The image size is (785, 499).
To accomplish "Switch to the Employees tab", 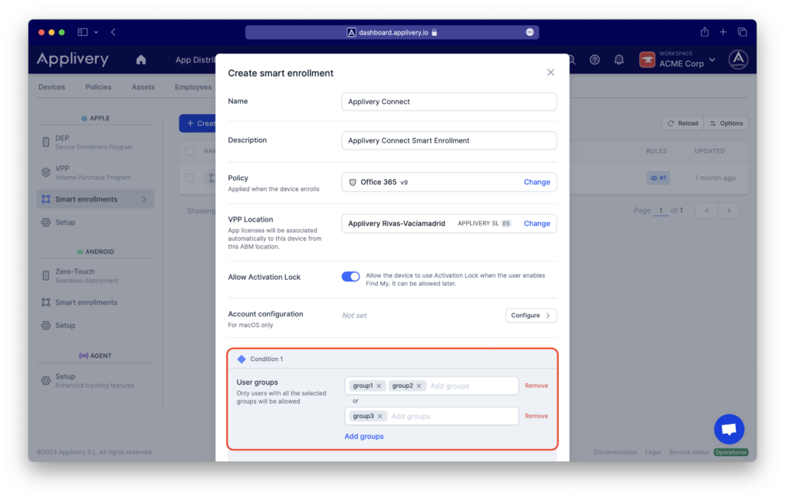I will tap(193, 87).
